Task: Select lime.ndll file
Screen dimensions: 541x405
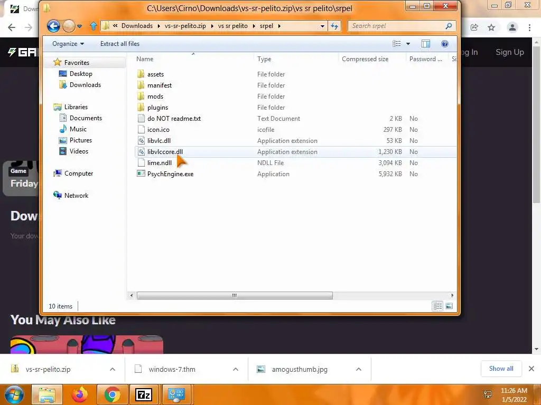Action: pyautogui.click(x=160, y=162)
